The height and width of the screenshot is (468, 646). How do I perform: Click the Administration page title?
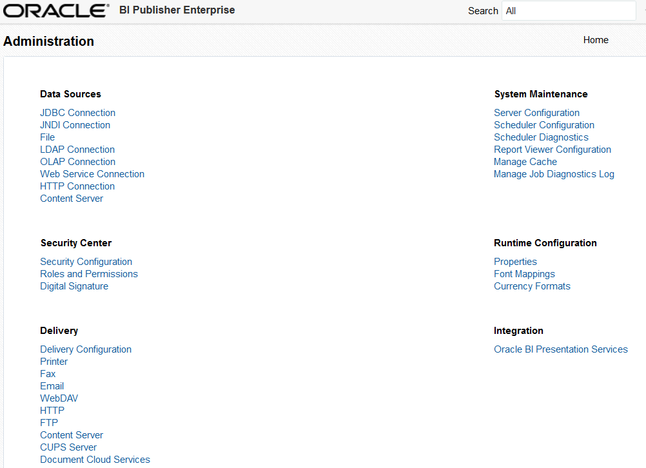click(x=48, y=41)
